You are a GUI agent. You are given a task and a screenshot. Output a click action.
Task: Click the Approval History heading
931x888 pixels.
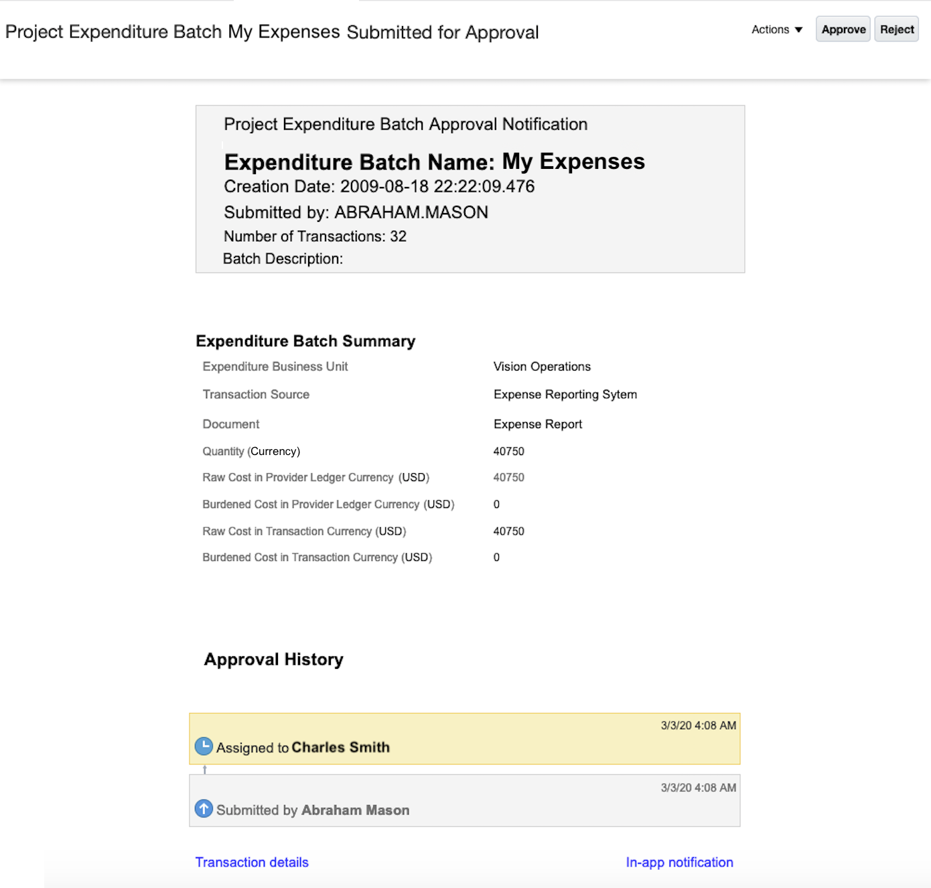pyautogui.click(x=273, y=659)
